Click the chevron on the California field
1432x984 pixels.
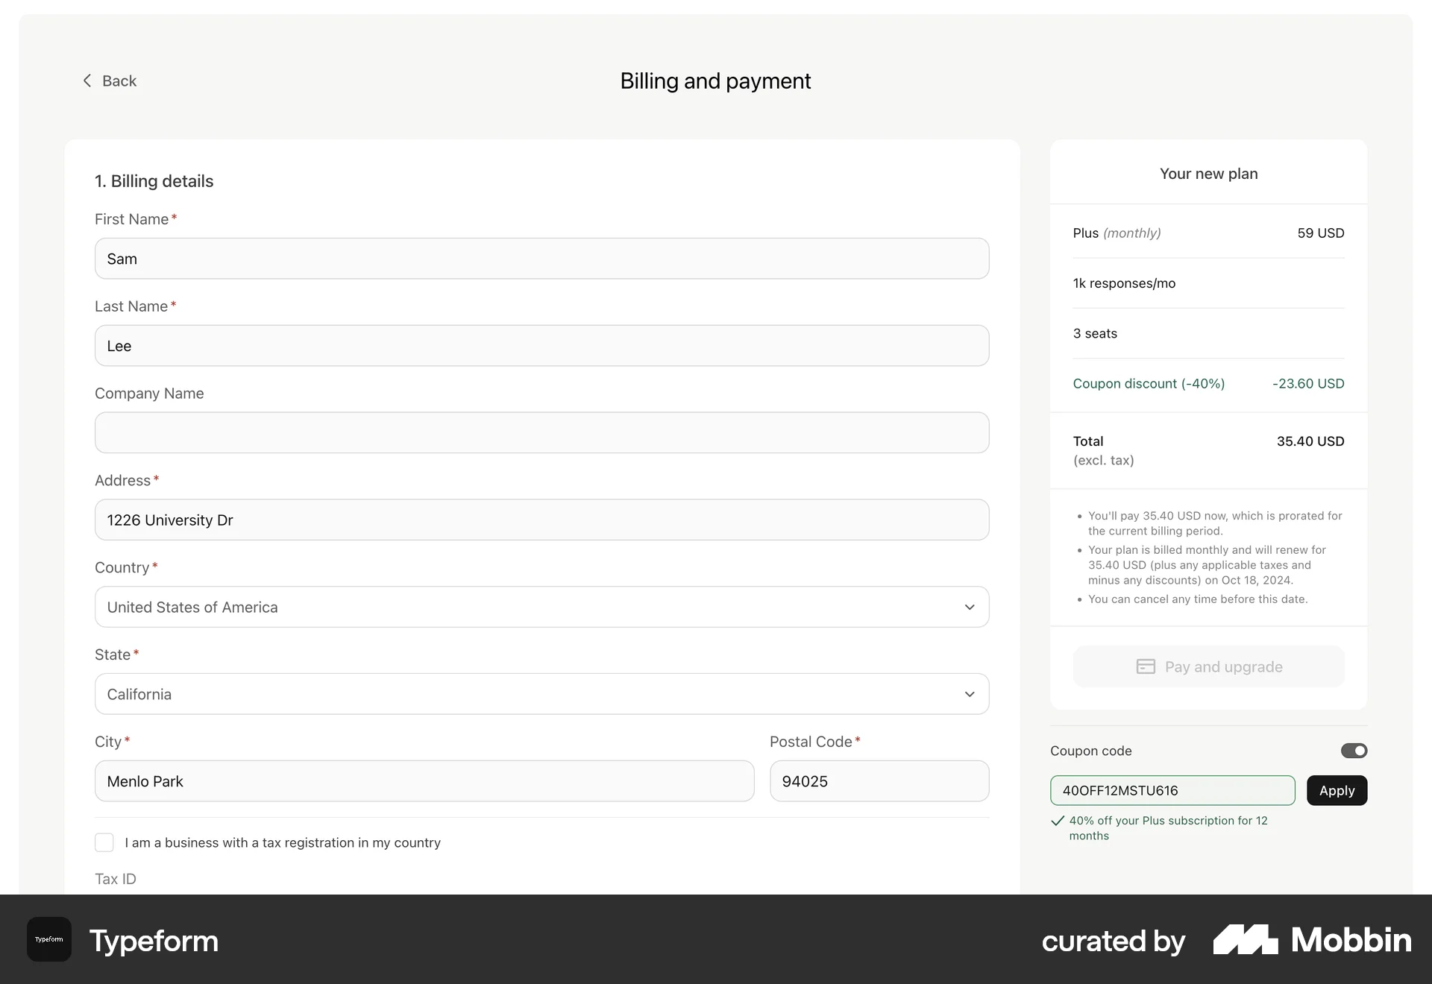tap(969, 694)
